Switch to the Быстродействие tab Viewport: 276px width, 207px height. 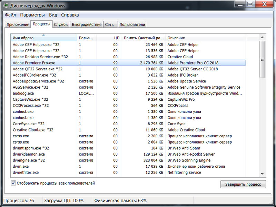pos(87,24)
